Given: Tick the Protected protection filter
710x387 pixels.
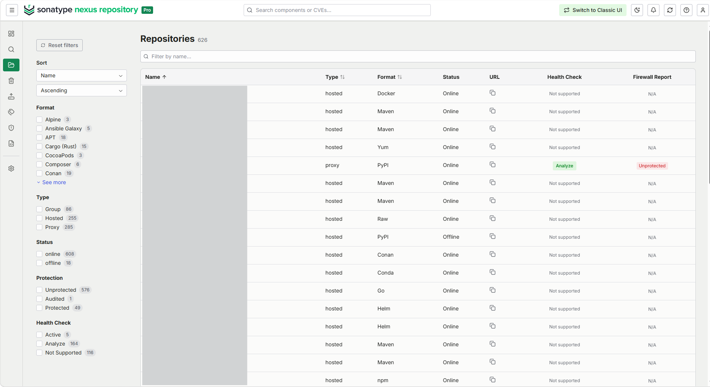Looking at the screenshot, I should point(39,308).
